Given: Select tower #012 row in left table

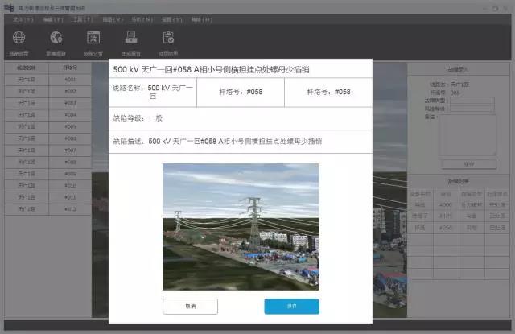Looking at the screenshot, I should [48, 209].
